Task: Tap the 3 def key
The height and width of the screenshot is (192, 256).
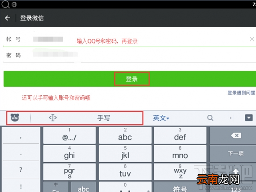Action: pos(180,135)
